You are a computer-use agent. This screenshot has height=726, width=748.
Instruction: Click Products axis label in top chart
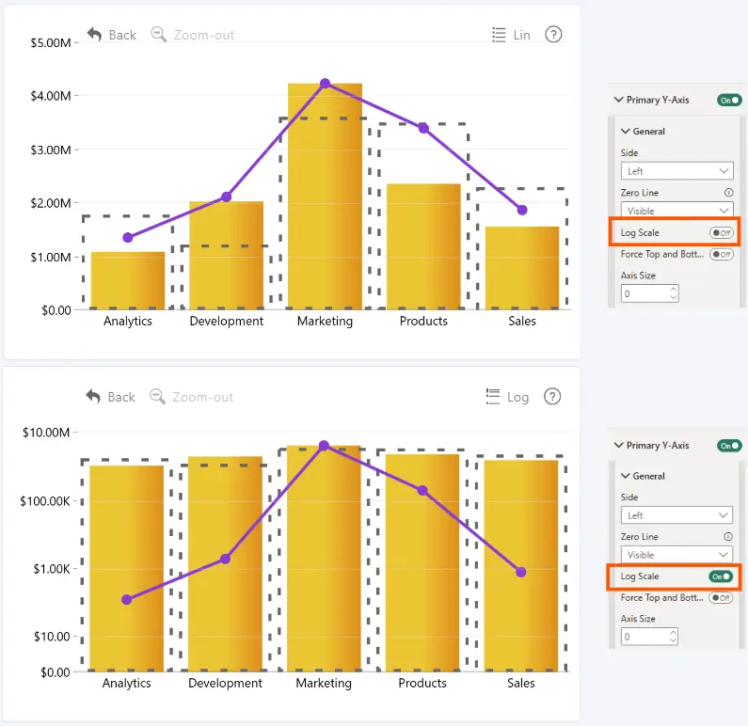(x=423, y=321)
